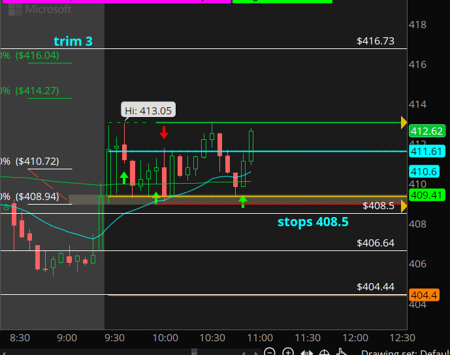450x355 pixels.
Task: Zoom in the chart with plus magnifier
Action: click(288, 352)
